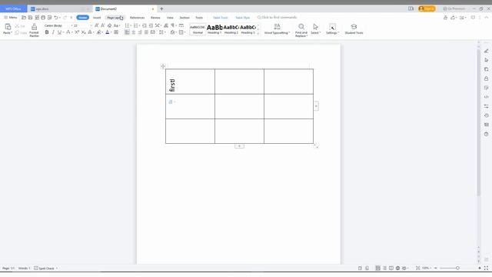Click the Paste icon in the ribbon
The width and height of the screenshot is (492, 277).
[8, 28]
